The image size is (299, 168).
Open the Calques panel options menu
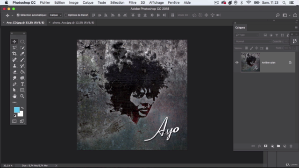(296, 28)
